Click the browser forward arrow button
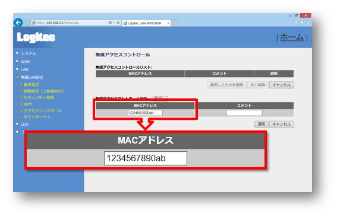337x217 pixels. click(x=27, y=23)
